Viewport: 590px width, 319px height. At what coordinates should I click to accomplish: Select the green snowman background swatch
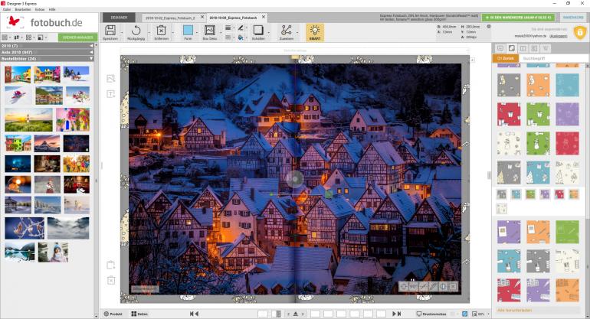coord(538,143)
